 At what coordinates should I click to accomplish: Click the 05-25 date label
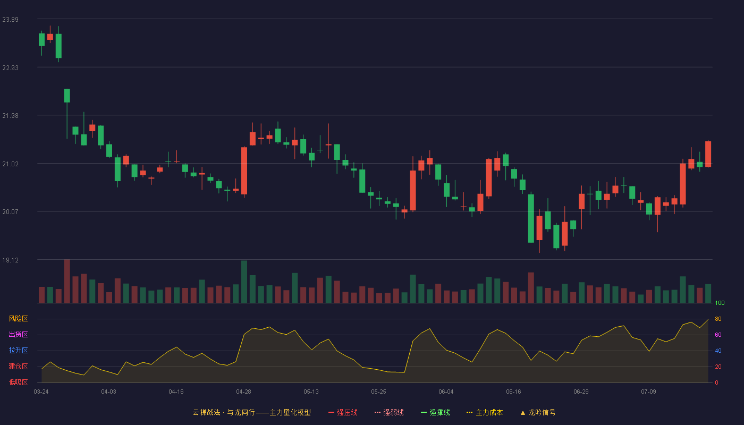[378, 392]
